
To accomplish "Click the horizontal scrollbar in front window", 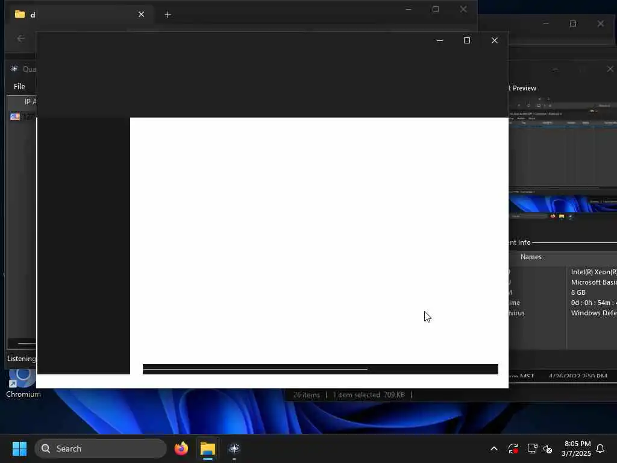I will tap(255, 370).
